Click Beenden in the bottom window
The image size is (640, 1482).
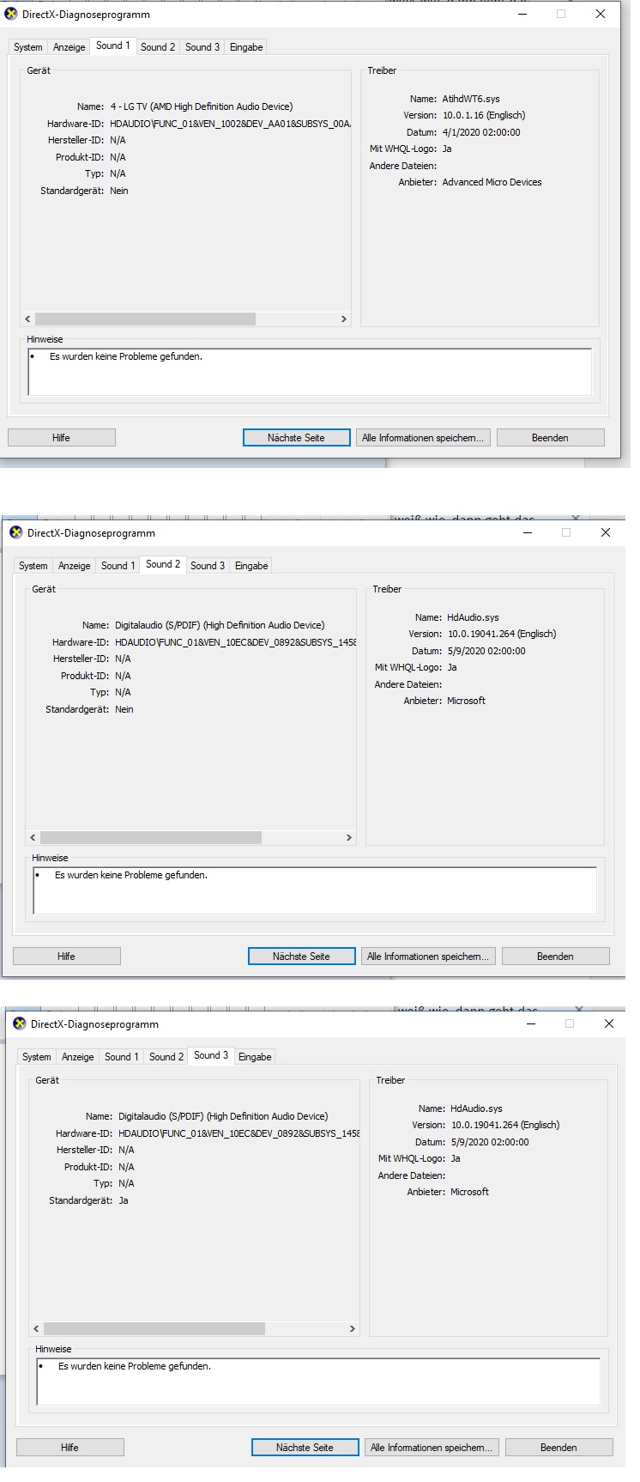coord(559,1448)
